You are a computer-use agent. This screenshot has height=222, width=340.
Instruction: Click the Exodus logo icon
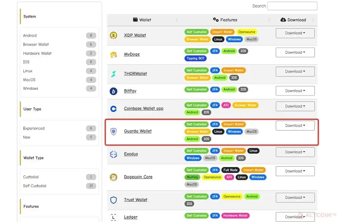click(x=114, y=154)
